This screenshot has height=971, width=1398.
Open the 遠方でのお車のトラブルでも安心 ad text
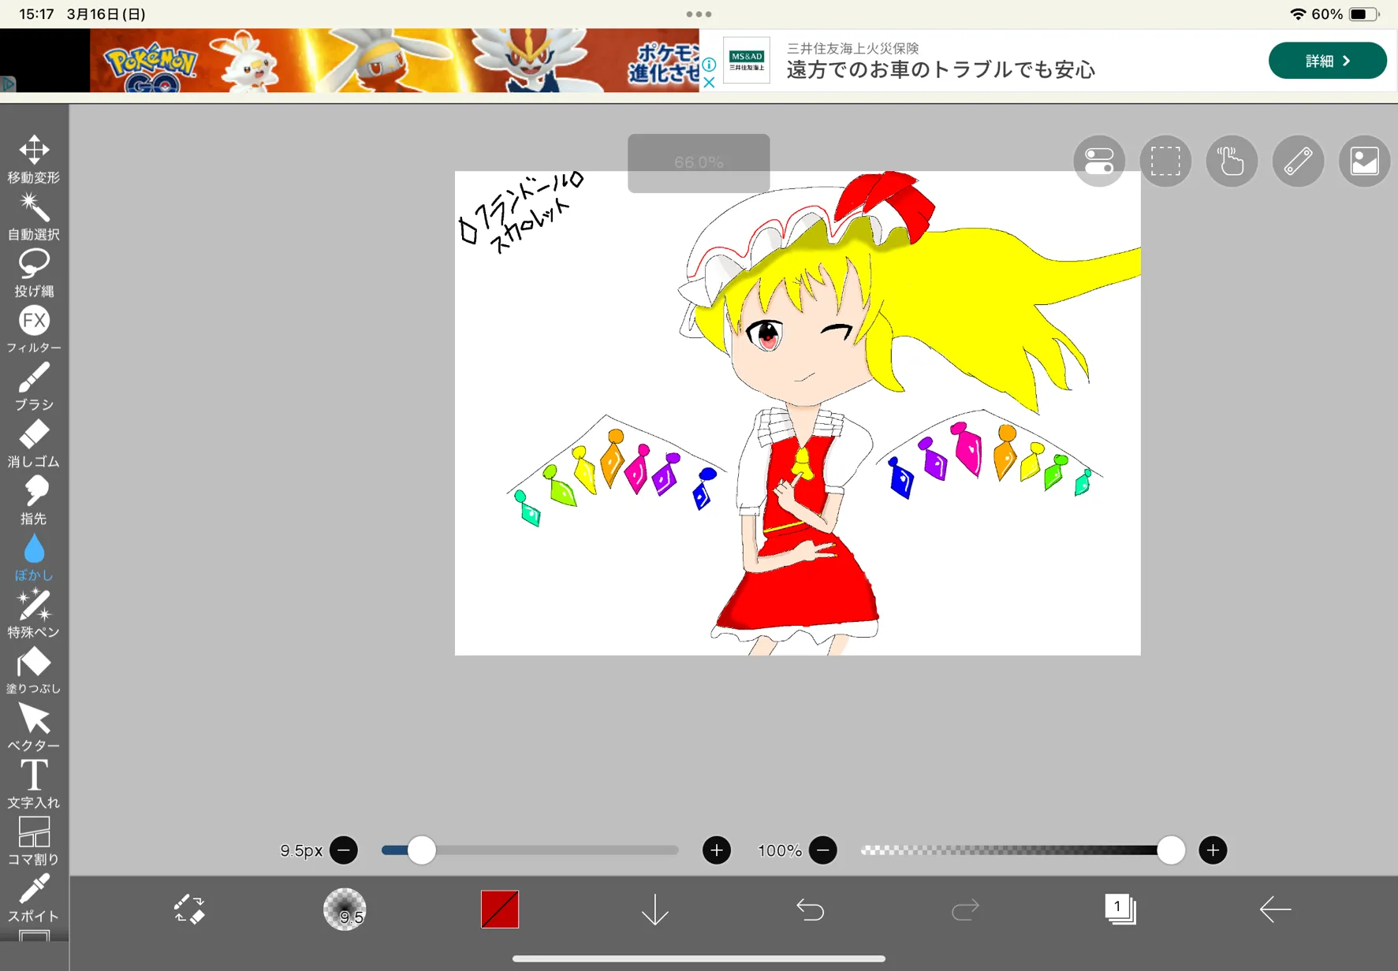(941, 70)
